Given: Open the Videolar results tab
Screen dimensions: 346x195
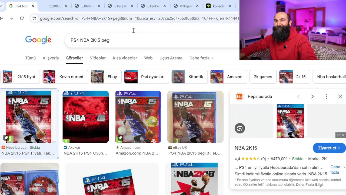Looking at the screenshot, I should click(98, 58).
